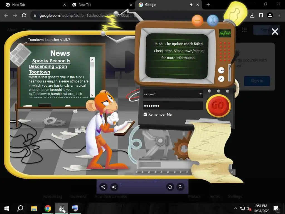Click the password input field
Viewport: 285px width, 214px height.
173,106
